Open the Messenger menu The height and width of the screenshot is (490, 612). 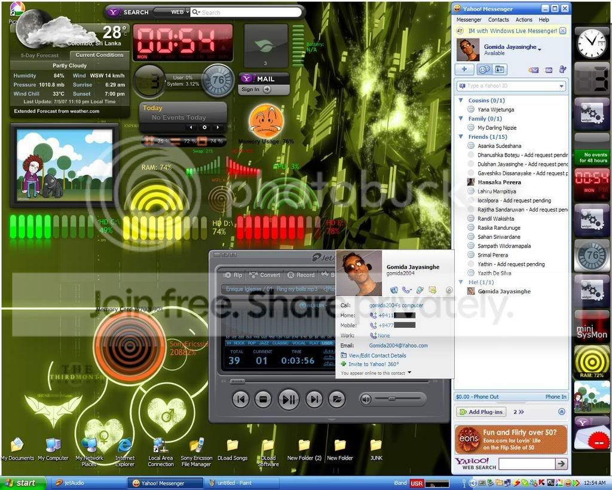pyautogui.click(x=469, y=20)
